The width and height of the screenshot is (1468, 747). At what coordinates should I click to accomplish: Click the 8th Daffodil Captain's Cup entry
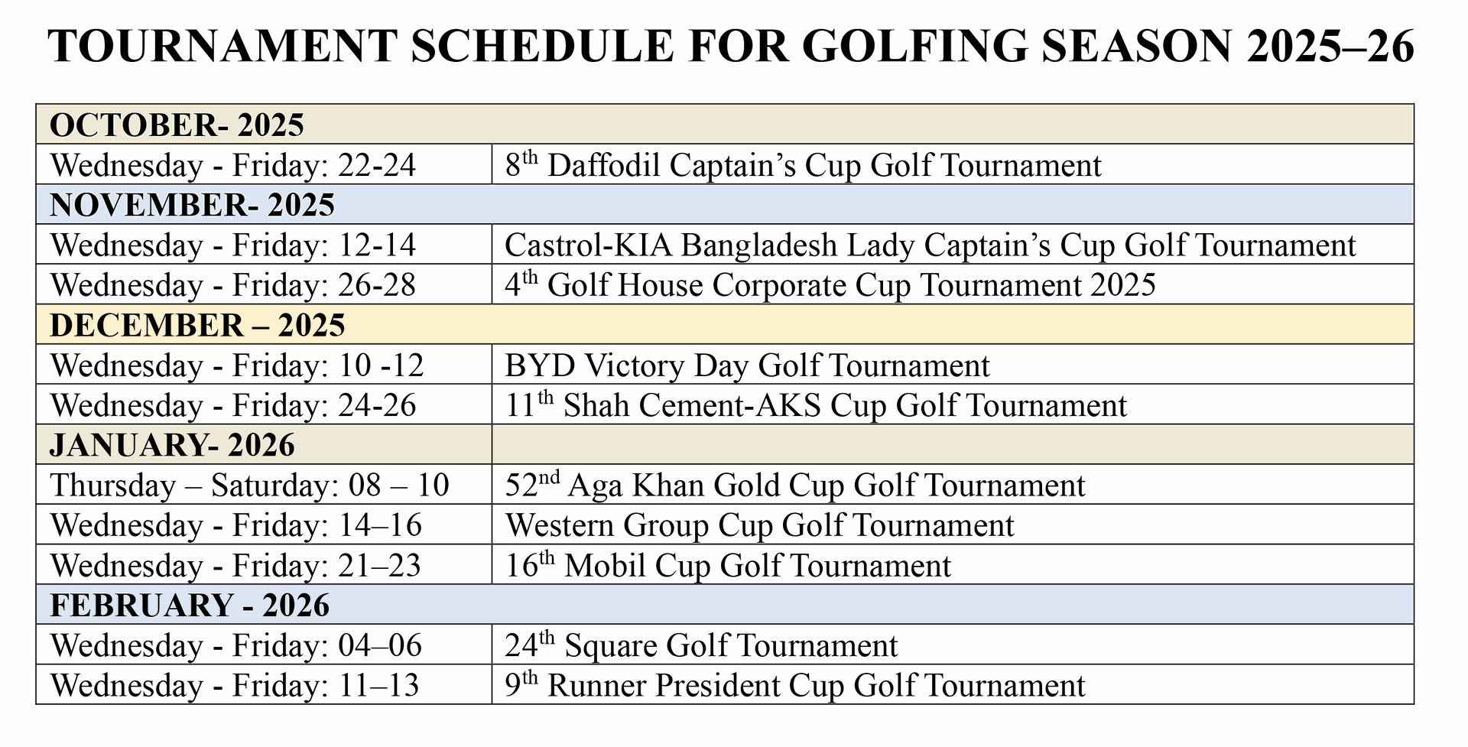click(803, 165)
